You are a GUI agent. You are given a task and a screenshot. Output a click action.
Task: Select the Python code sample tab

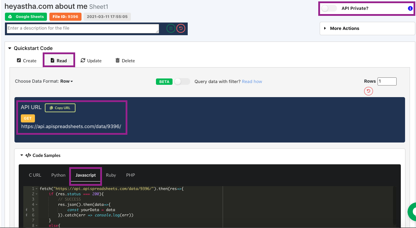[x=58, y=175]
